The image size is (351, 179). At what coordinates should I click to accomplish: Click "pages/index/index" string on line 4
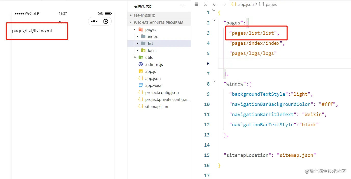pos(255,43)
